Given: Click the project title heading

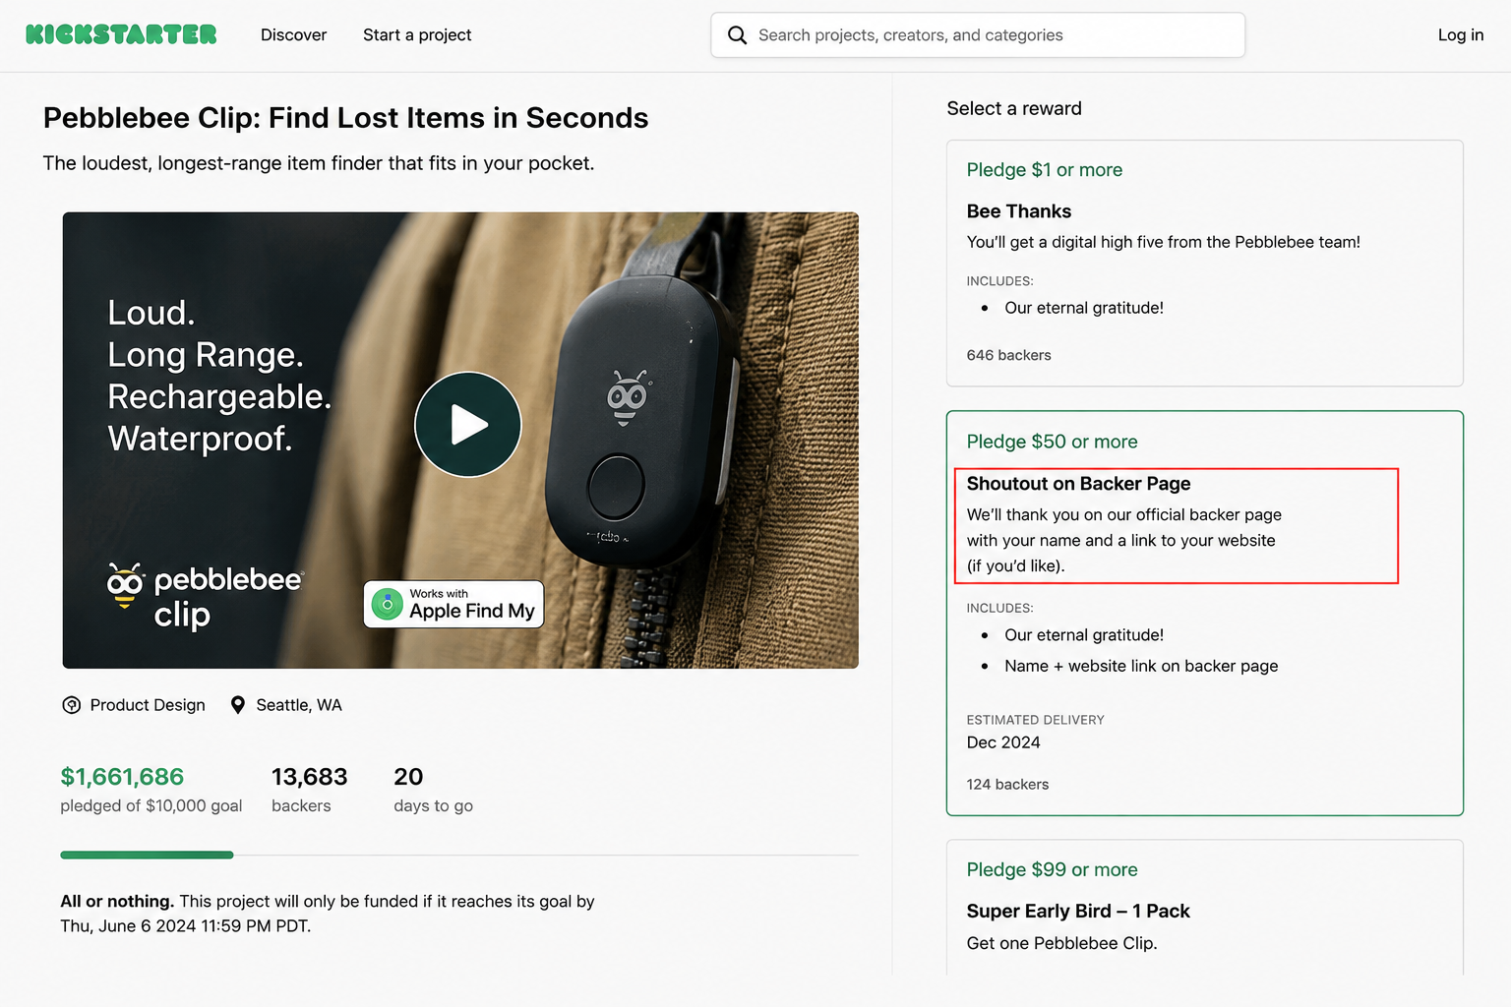Looking at the screenshot, I should (345, 118).
